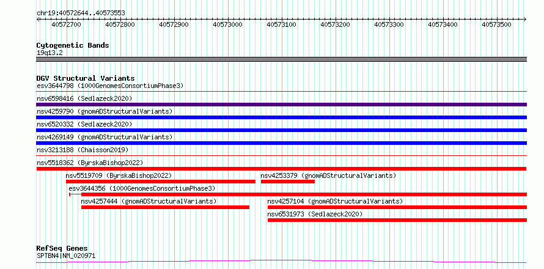This screenshot has width=544, height=269.
Task: Click the Cytogenetic Bands track heading
Action: coord(73,45)
